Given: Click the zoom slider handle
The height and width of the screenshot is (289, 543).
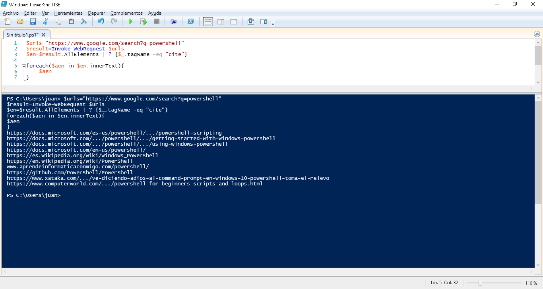Looking at the screenshot, I should (480, 283).
